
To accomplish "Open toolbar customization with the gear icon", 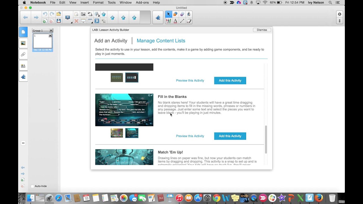I will (x=339, y=14).
